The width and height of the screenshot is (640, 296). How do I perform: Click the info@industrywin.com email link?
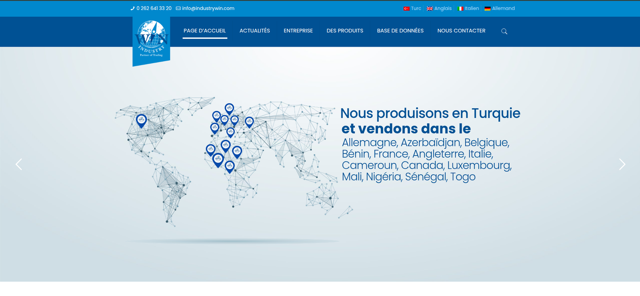tap(208, 8)
